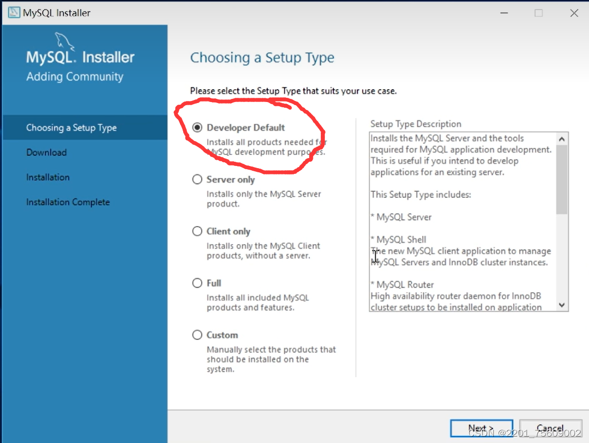
Task: Click the '* MySQL Shell' line in description
Action: coord(398,239)
